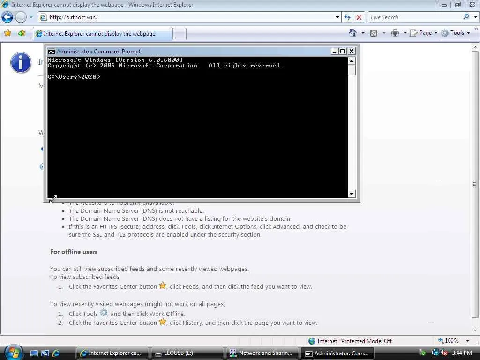Click the network connection tray icon
480x360 pixels.
pos(435,352)
